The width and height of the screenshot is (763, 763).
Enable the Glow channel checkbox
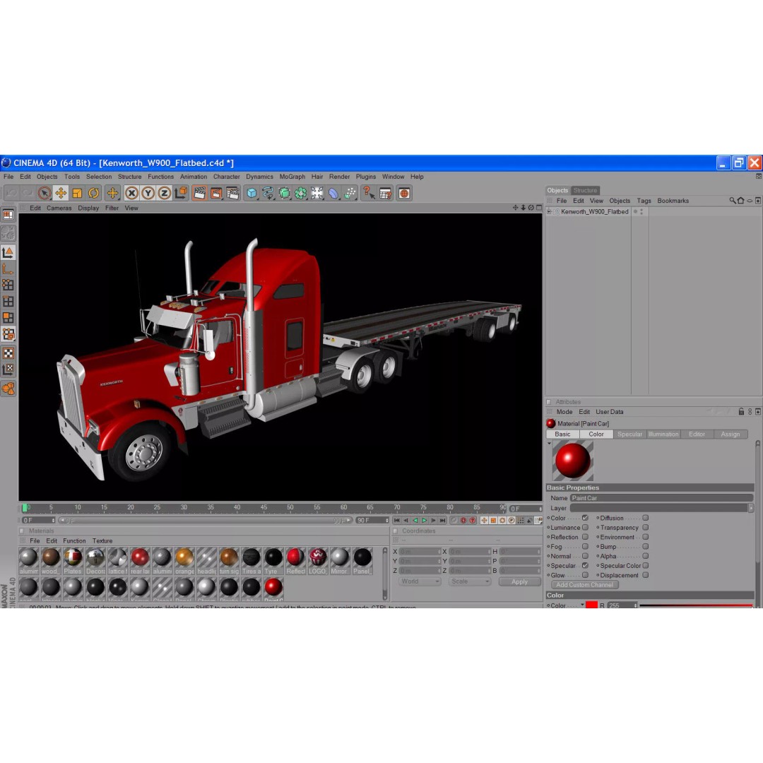[x=586, y=575]
